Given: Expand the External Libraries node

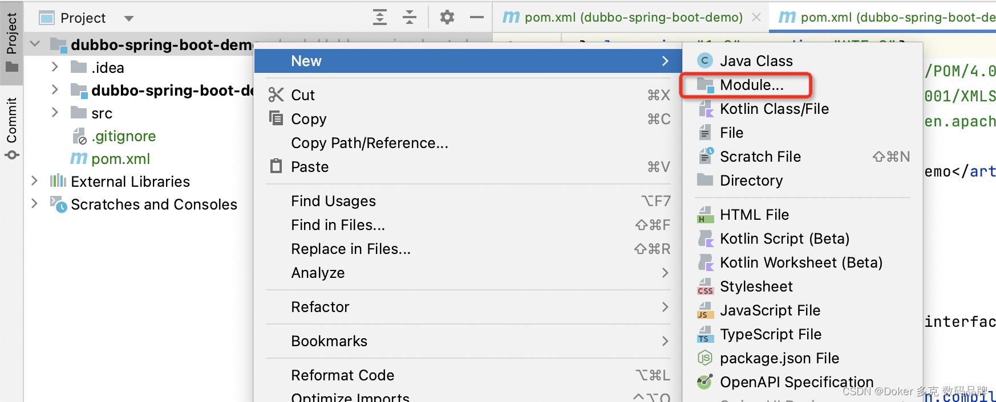Looking at the screenshot, I should tap(34, 181).
